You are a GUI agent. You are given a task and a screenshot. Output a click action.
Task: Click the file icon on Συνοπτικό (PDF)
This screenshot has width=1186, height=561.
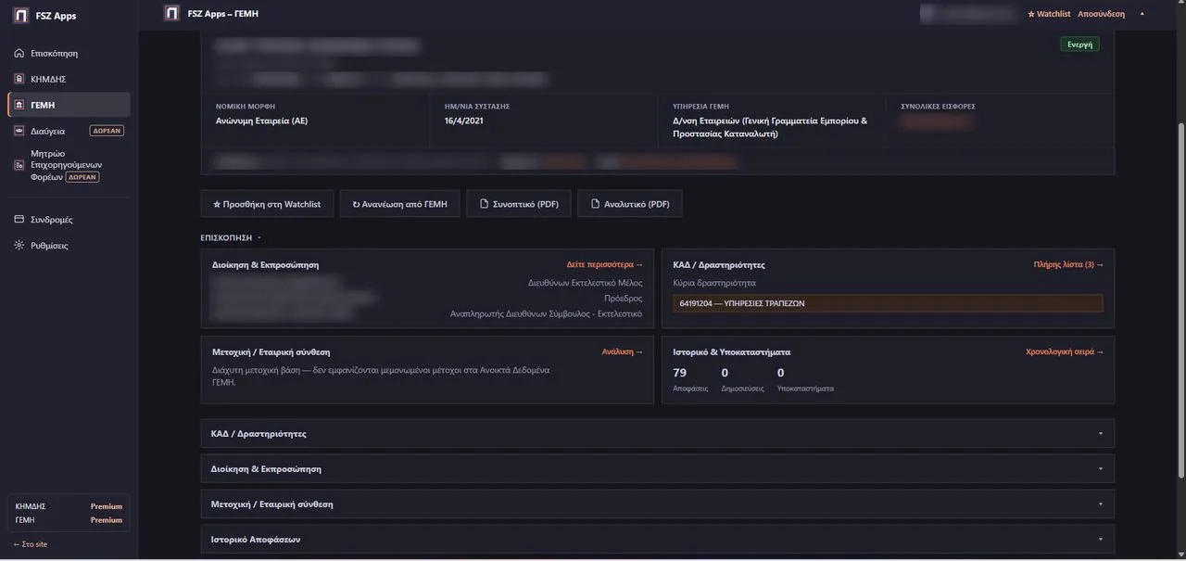(x=484, y=204)
